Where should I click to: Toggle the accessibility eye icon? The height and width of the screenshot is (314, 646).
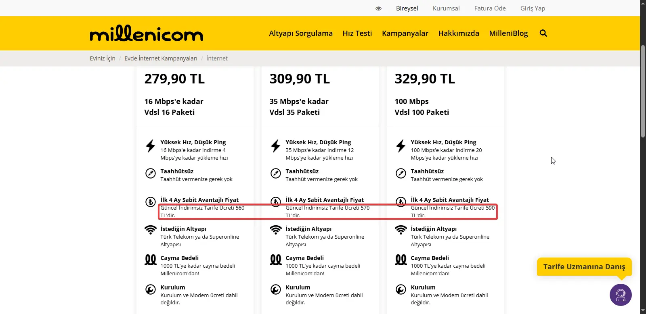pos(378,8)
